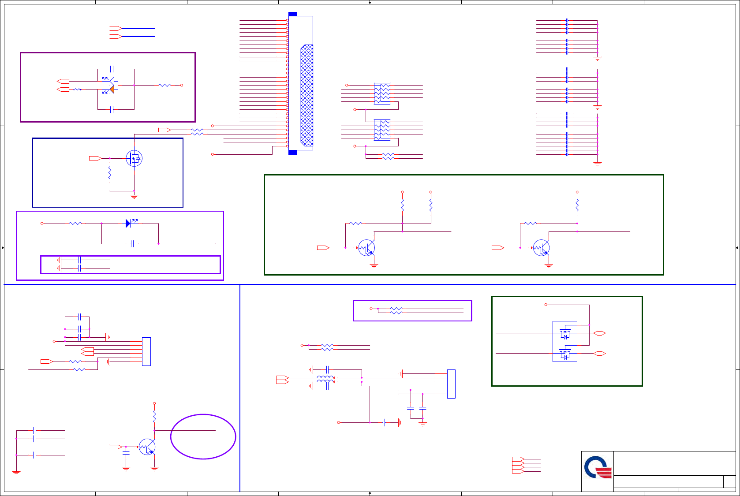The width and height of the screenshot is (740, 496).
Task: Click the blue tab atop the hatched connector
Action: pos(293,14)
